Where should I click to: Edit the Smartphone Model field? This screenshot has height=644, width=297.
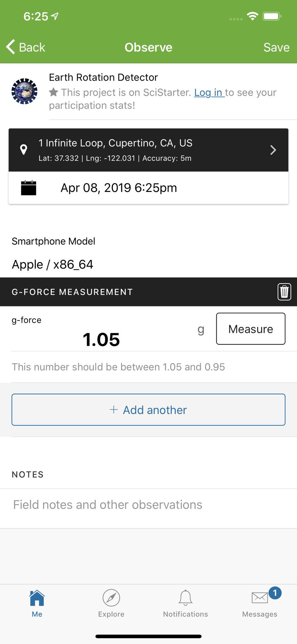[x=148, y=264]
